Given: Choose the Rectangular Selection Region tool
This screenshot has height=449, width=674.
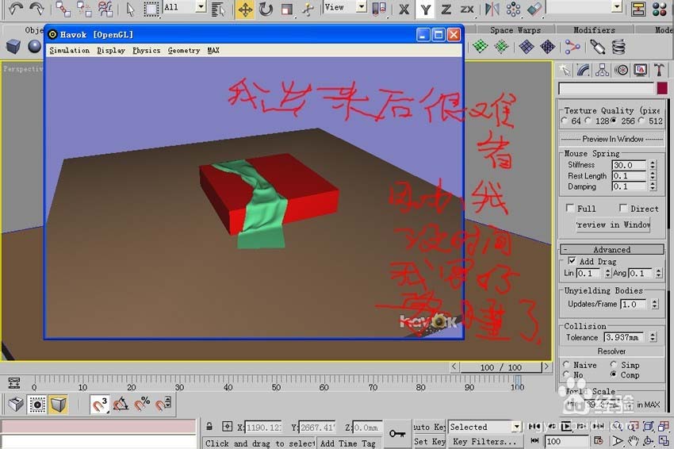Looking at the screenshot, I should pos(151,9).
